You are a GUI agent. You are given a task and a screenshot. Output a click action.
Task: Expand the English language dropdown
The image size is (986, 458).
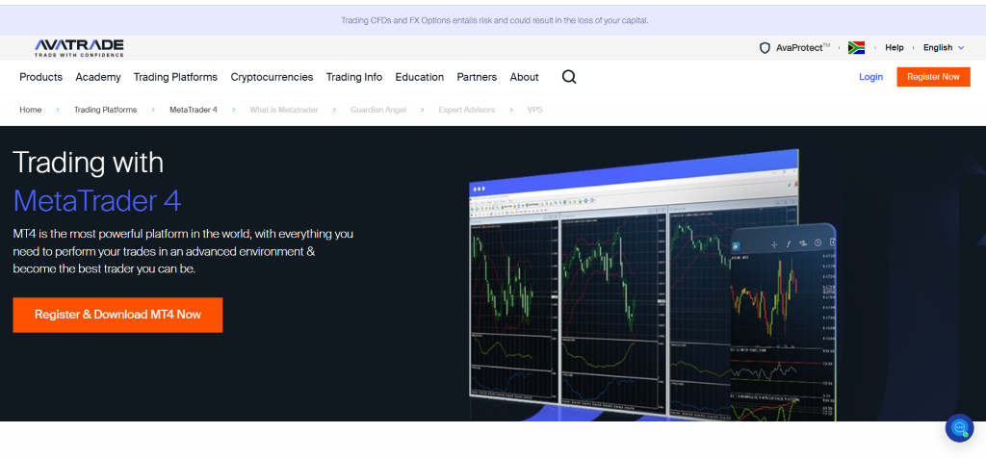coord(944,48)
